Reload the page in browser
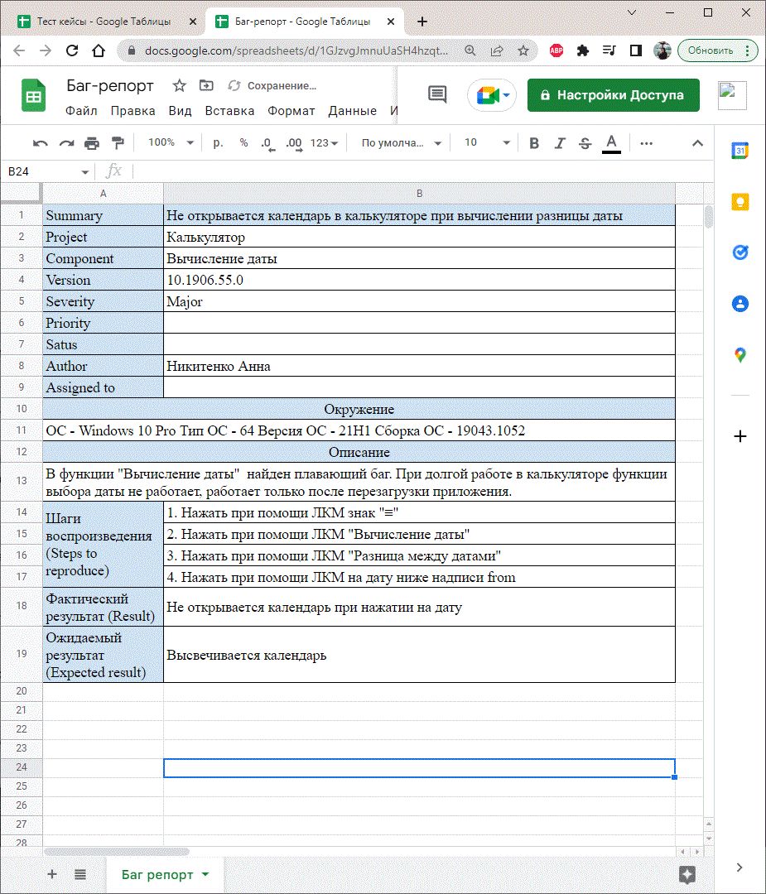Screen dimensions: 766x894 click(72, 50)
